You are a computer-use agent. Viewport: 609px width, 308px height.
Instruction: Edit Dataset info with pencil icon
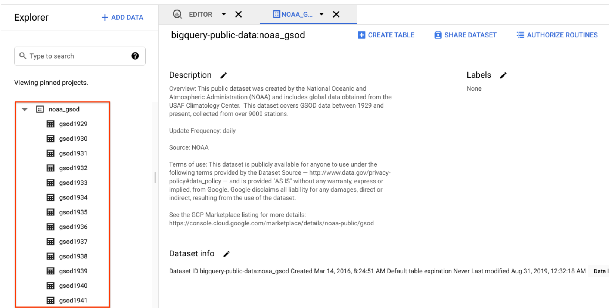[226, 254]
